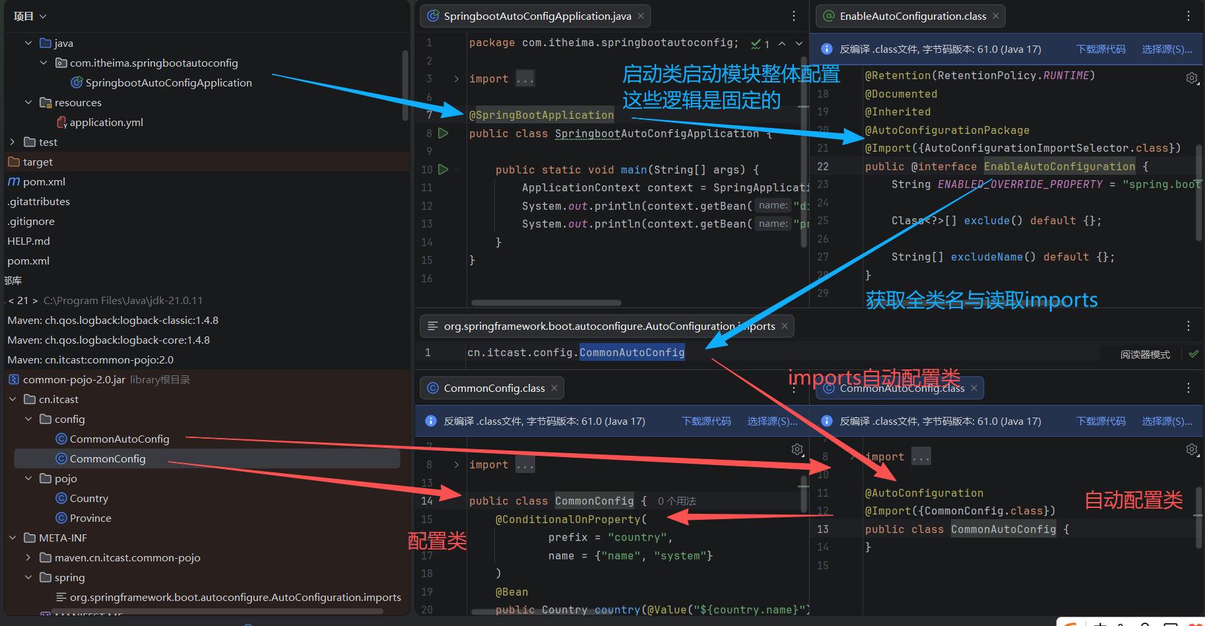This screenshot has height=626, width=1205.
Task: Open application.yml in project tree
Action: (100, 122)
